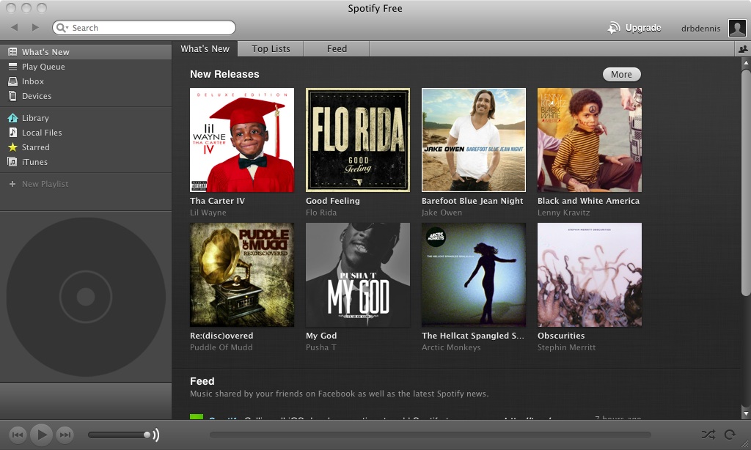The width and height of the screenshot is (751, 450).
Task: Open the Obscurities album cover
Action: 590,275
